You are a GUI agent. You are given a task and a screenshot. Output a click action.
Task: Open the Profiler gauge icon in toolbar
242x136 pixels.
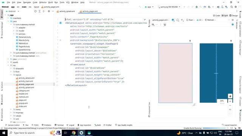[x=205, y=7]
